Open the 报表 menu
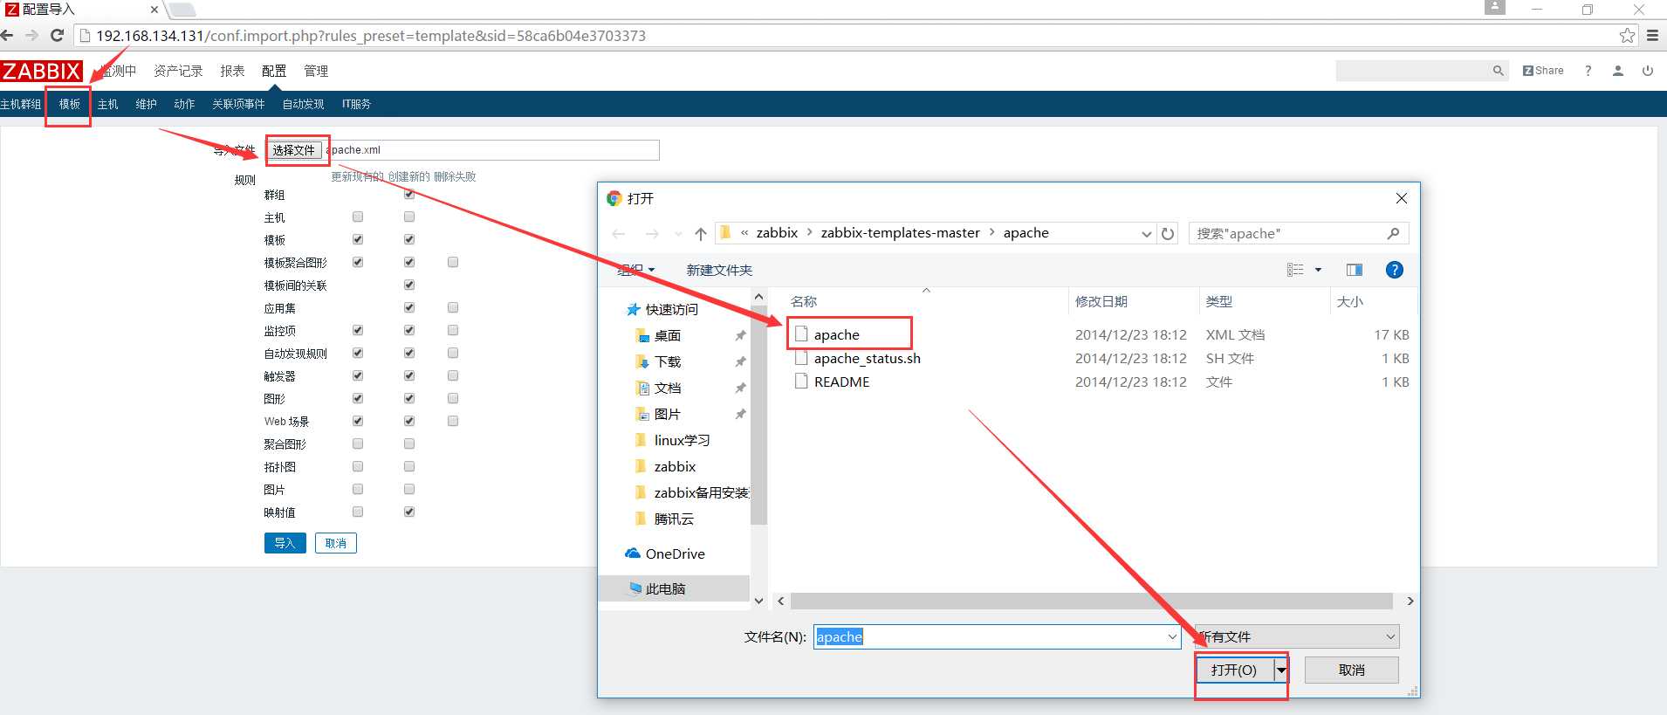This screenshot has height=715, width=1667. point(232,71)
